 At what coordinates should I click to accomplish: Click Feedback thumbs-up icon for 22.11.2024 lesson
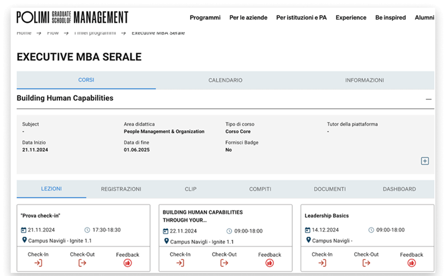click(x=269, y=263)
